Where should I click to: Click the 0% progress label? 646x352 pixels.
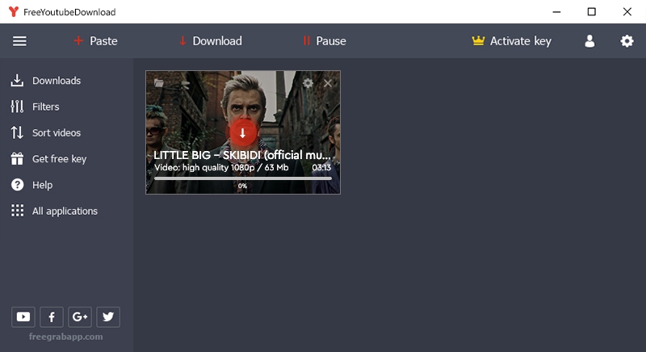pyautogui.click(x=242, y=186)
